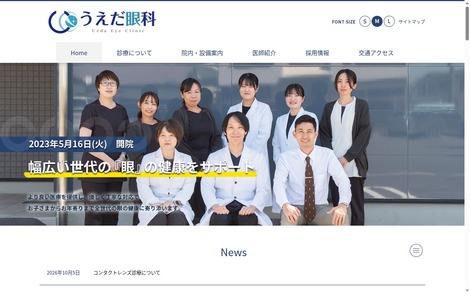Click the staff group photo slide

pos(232,144)
